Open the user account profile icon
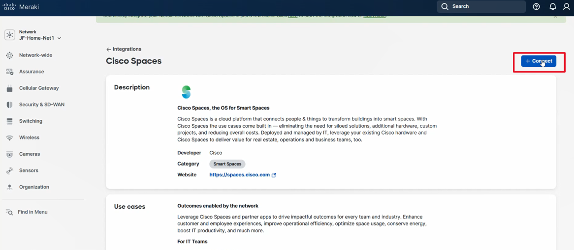 pos(567,7)
